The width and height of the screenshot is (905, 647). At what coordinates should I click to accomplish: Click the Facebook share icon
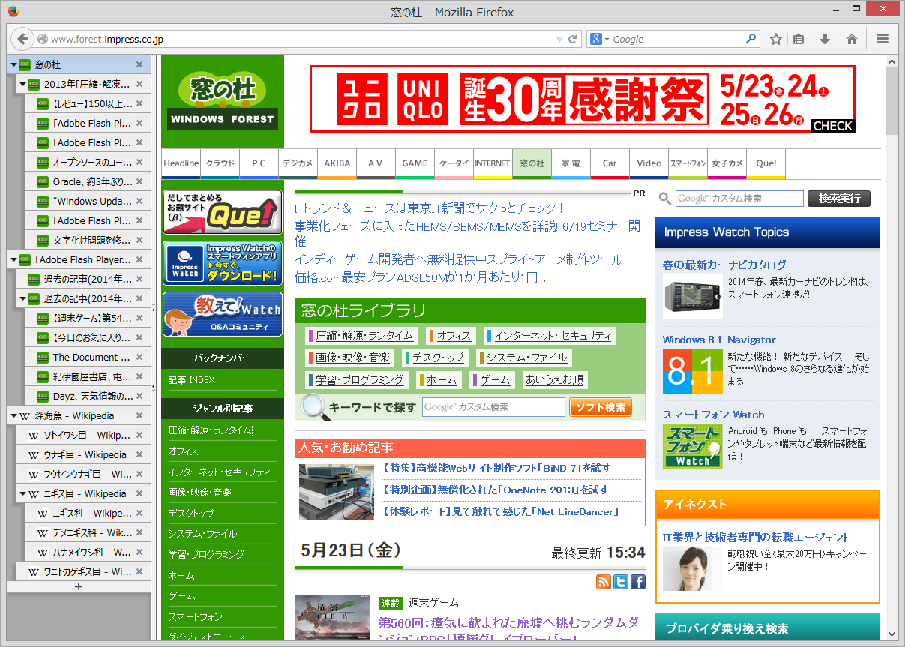click(x=638, y=581)
